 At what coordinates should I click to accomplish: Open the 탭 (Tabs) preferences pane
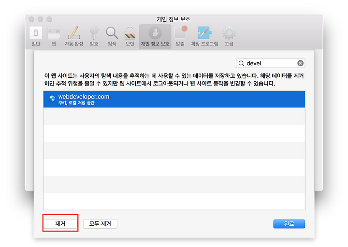point(54,36)
